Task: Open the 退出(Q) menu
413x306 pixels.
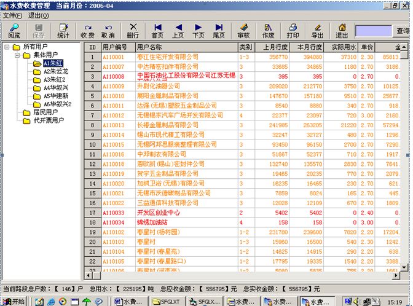Action: (39, 16)
